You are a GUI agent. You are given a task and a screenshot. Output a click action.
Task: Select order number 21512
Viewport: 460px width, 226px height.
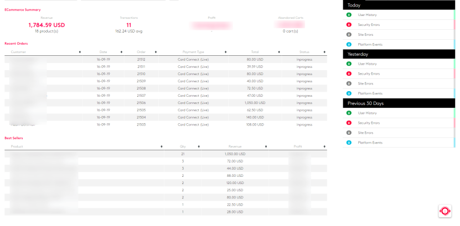(x=141, y=60)
